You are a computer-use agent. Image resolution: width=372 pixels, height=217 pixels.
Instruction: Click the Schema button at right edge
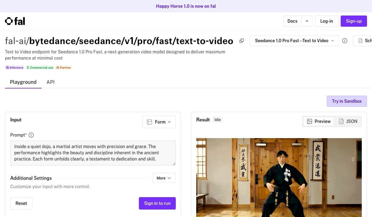click(363, 41)
